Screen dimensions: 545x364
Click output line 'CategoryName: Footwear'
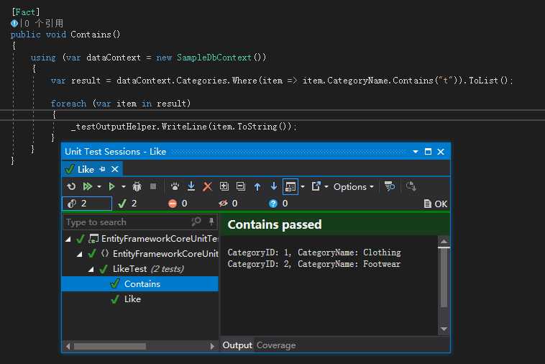click(349, 264)
